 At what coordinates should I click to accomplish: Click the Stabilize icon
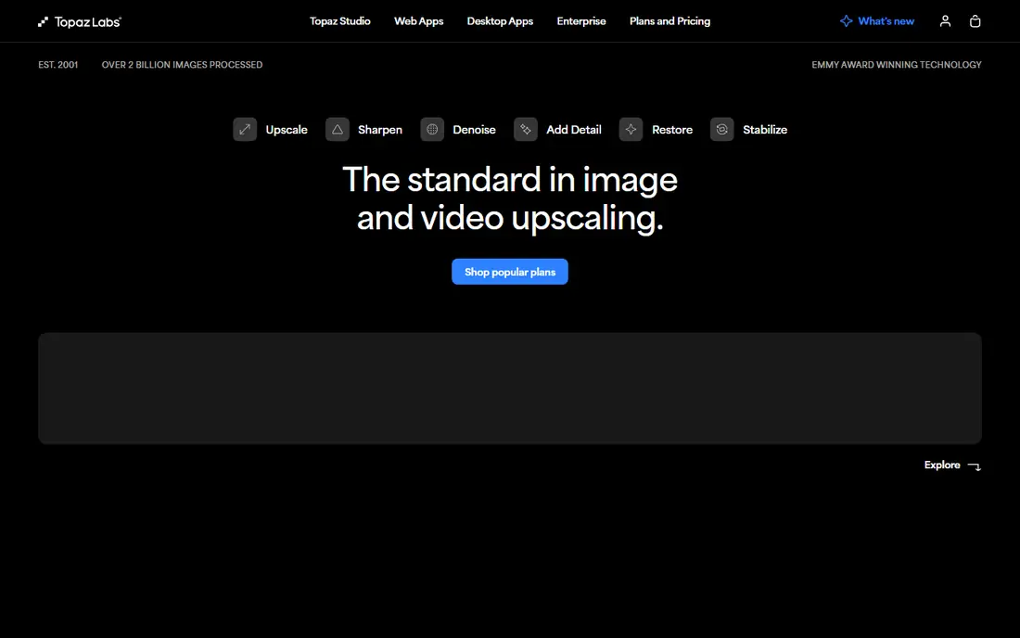tap(722, 130)
